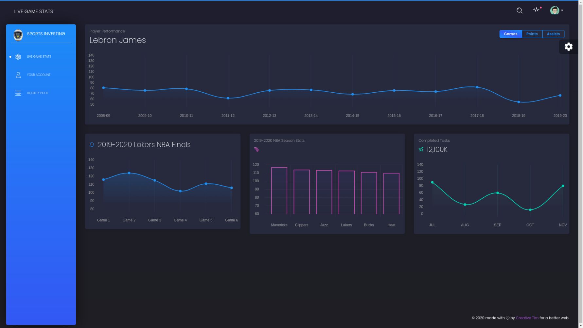The width and height of the screenshot is (583, 328).
Task: Click the bell icon by Lakers NBA Finals
Action: [x=92, y=145]
